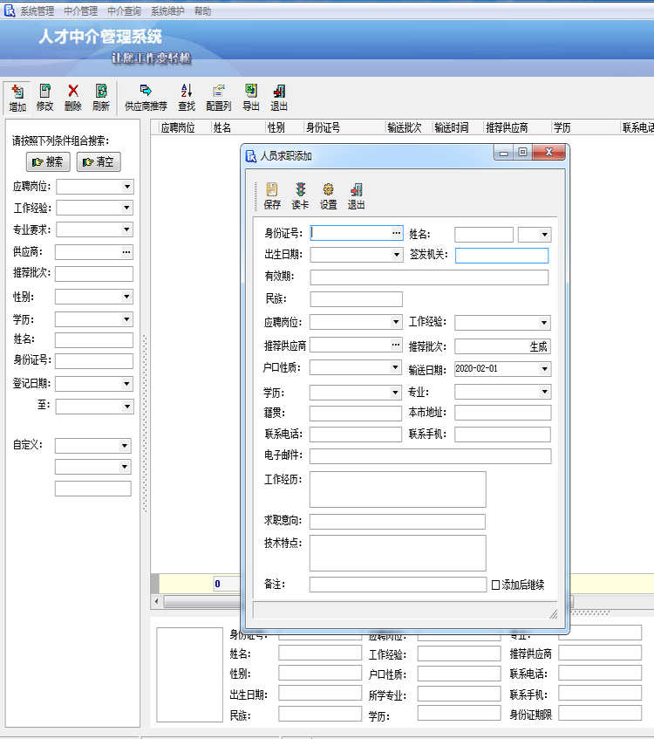This screenshot has height=739, width=654.
Task: Click into the 求职意向 input field
Action: pos(398,521)
